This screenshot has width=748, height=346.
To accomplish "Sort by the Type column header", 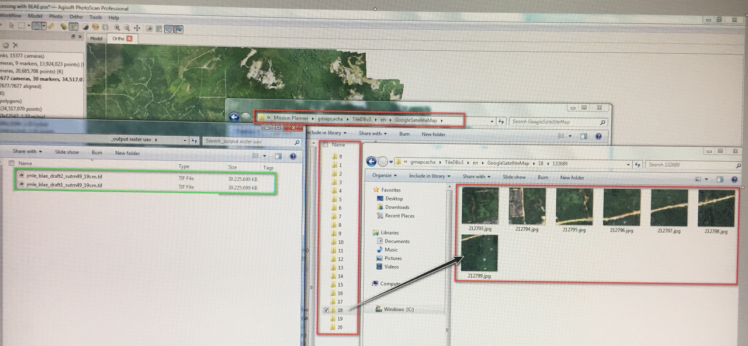I will pos(184,167).
